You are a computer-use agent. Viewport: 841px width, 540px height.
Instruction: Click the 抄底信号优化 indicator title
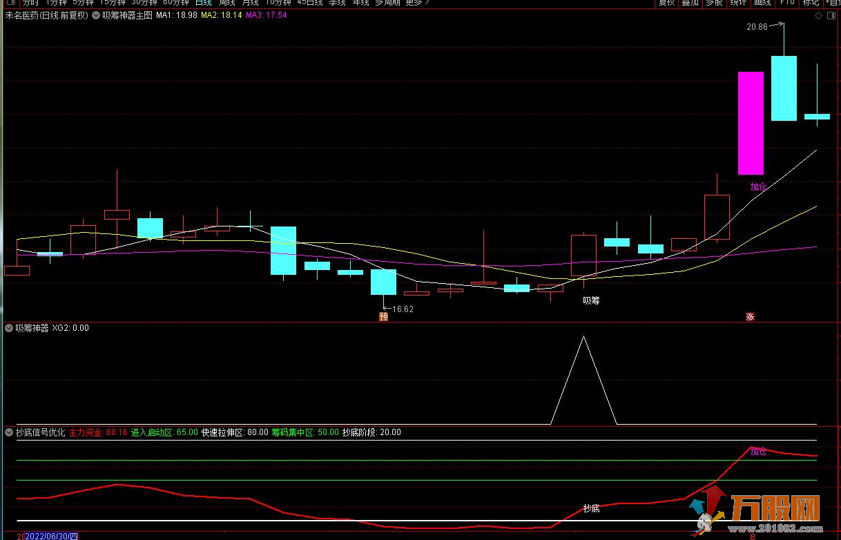(x=41, y=432)
